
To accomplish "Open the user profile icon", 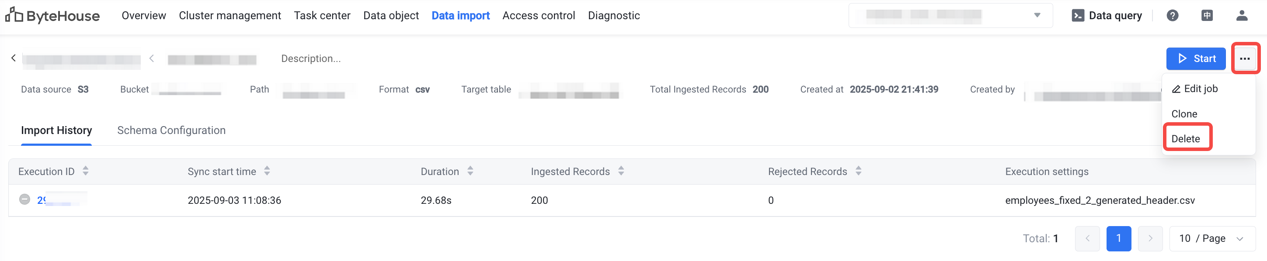I will [x=1242, y=16].
